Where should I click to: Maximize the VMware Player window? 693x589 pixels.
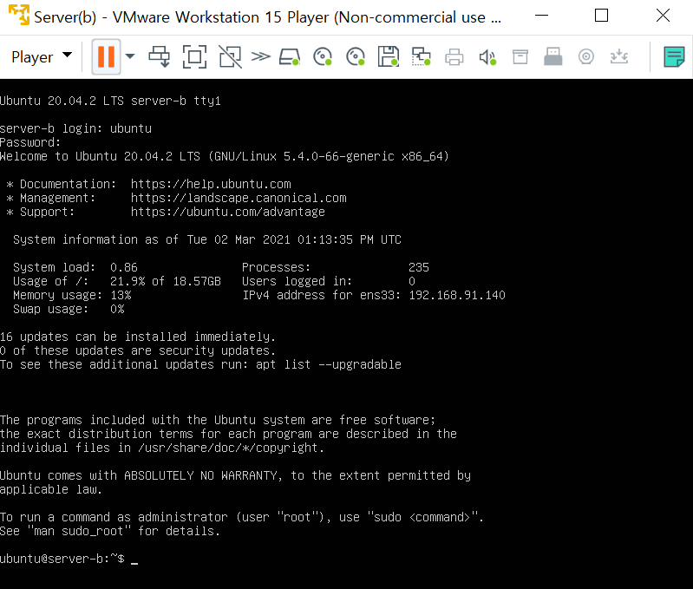pyautogui.click(x=601, y=16)
